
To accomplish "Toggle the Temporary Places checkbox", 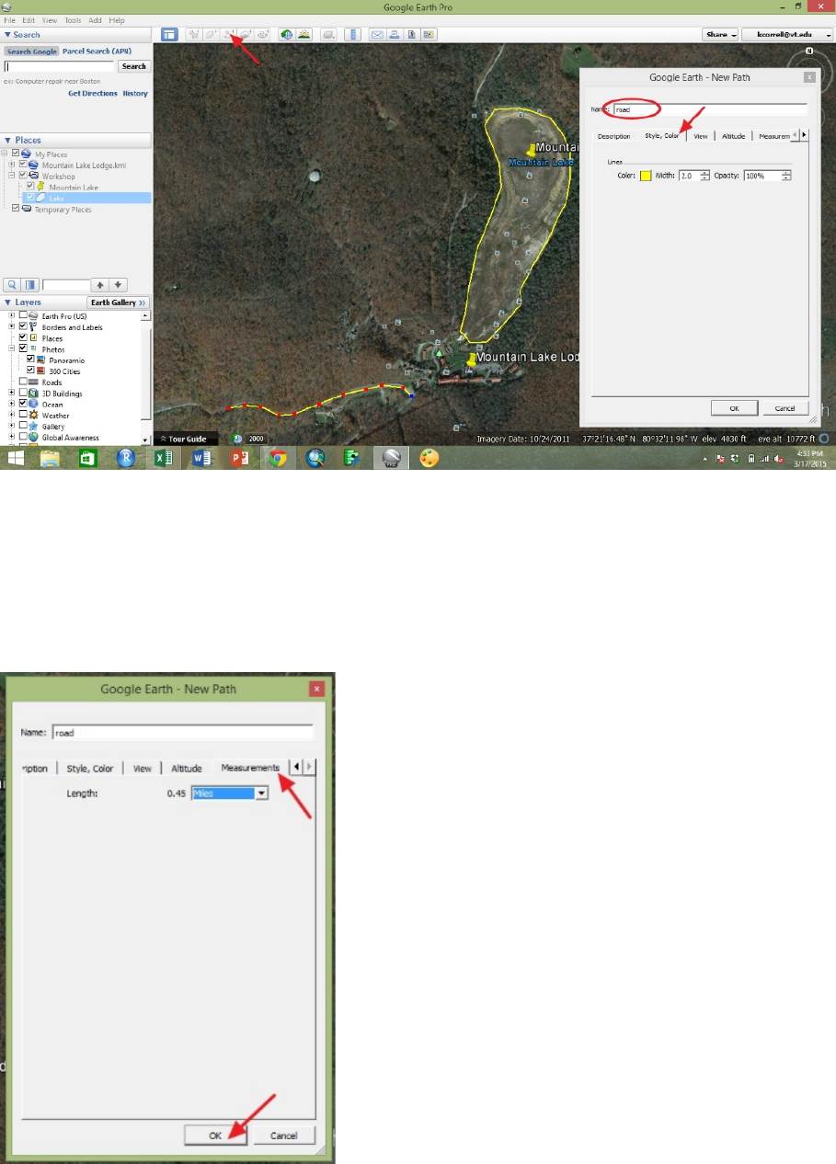I will (x=16, y=209).
